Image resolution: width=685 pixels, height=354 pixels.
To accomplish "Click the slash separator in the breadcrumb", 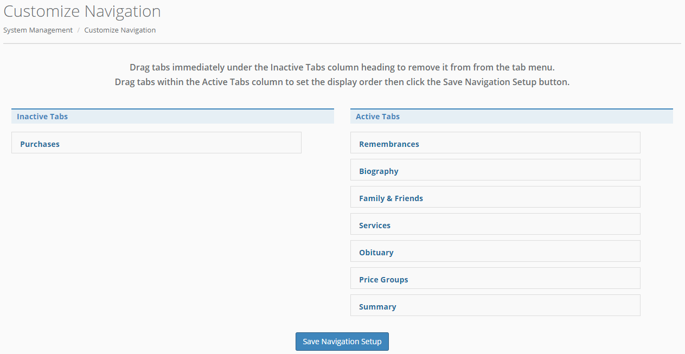I will coord(78,30).
